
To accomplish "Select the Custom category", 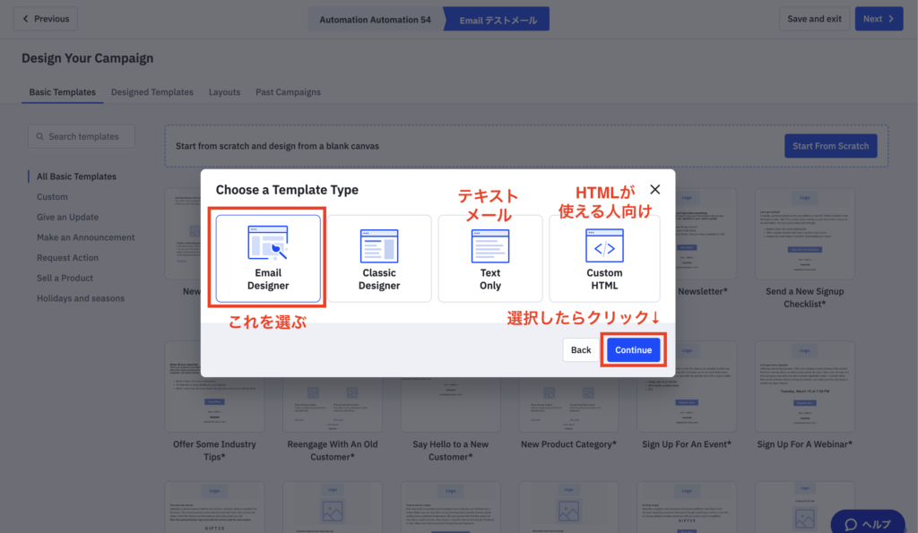I will pyautogui.click(x=52, y=196).
